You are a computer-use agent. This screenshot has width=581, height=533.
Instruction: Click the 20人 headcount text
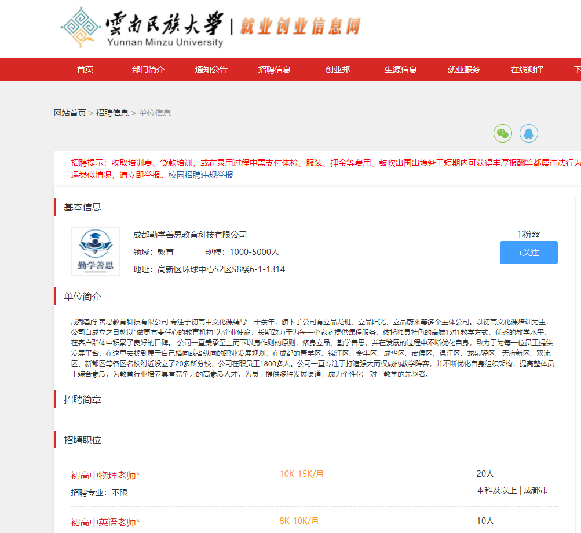coord(485,474)
